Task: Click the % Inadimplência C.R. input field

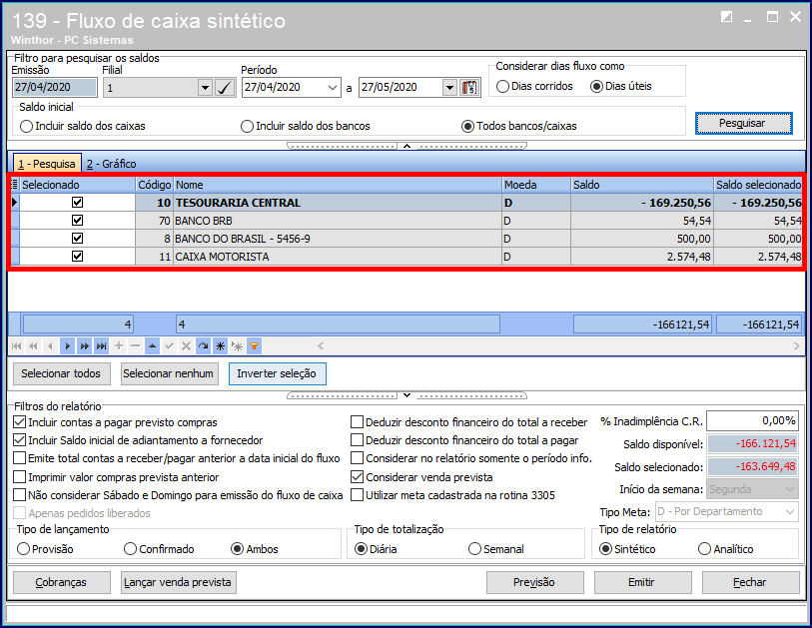Action: coord(752,421)
